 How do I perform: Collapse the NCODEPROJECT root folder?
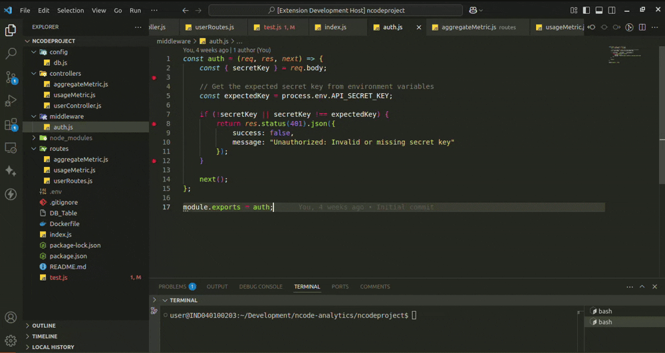click(27, 41)
